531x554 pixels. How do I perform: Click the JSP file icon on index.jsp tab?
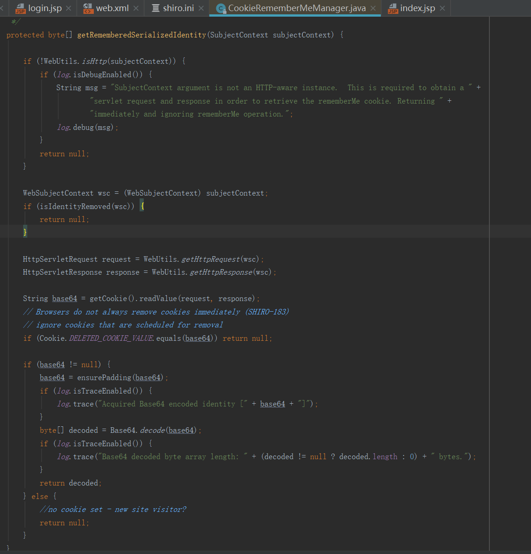(x=393, y=8)
